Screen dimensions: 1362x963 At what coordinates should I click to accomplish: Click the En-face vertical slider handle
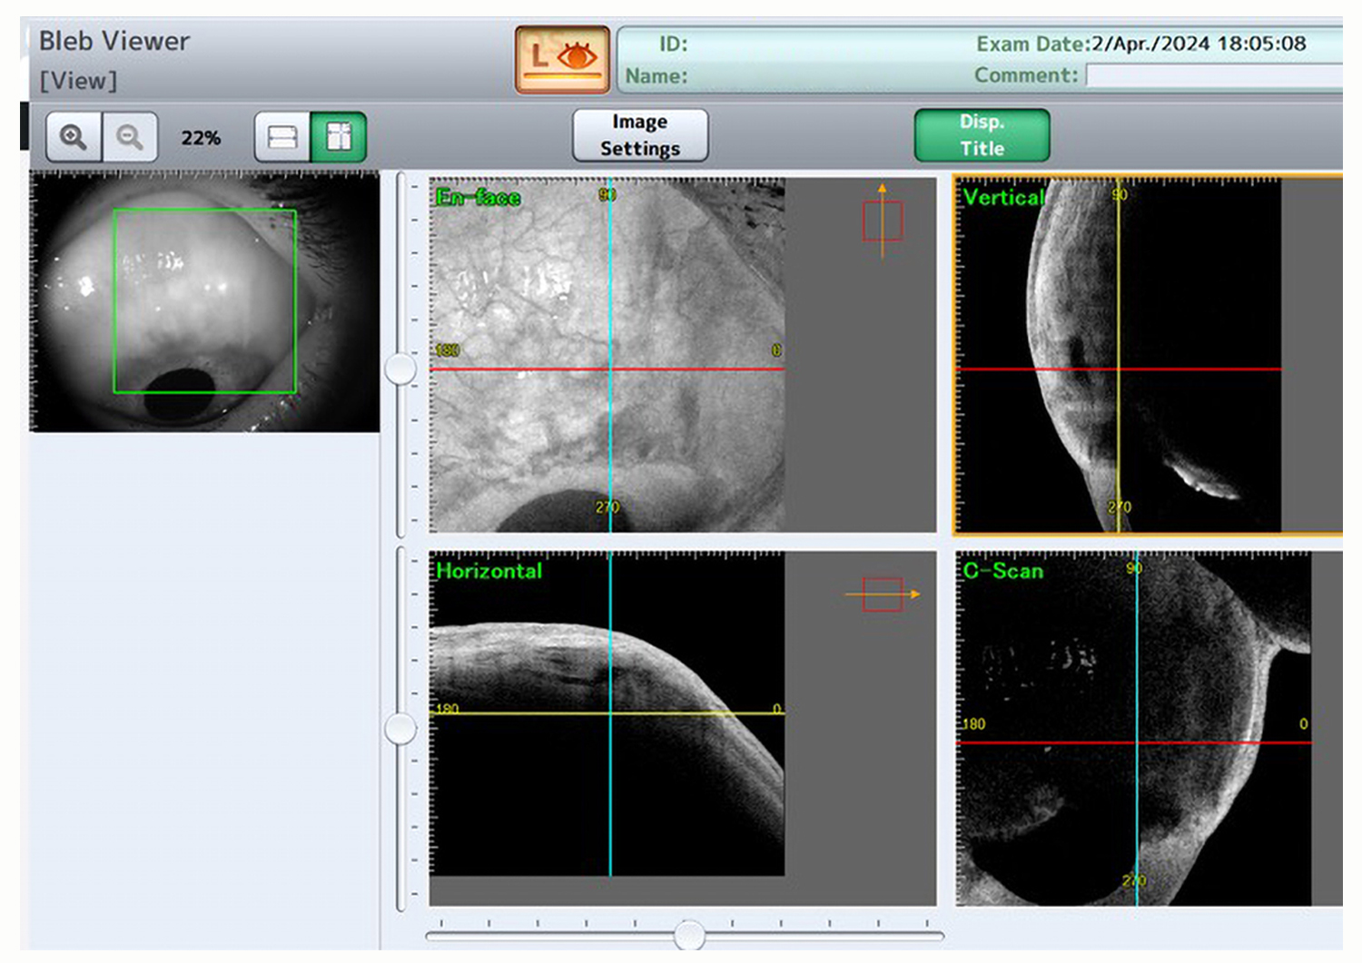pos(400,368)
